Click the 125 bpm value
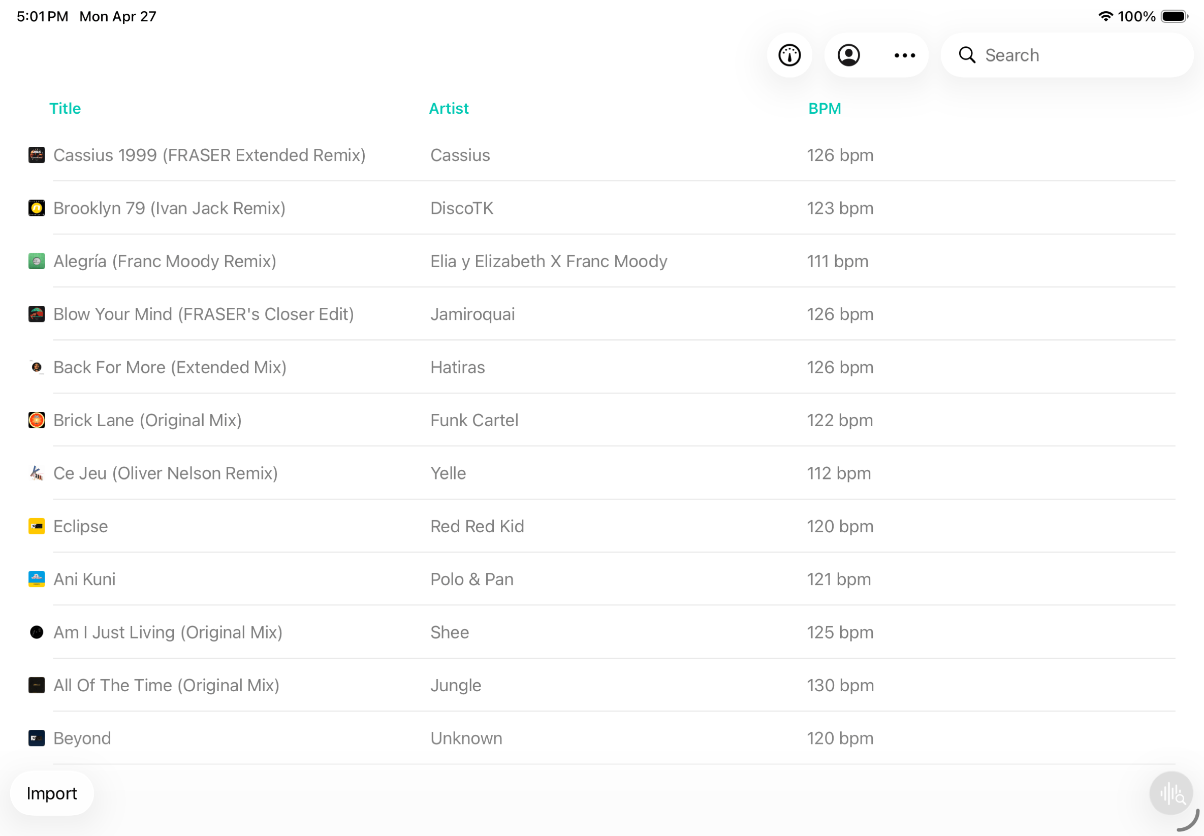This screenshot has height=836, width=1204. (x=840, y=632)
